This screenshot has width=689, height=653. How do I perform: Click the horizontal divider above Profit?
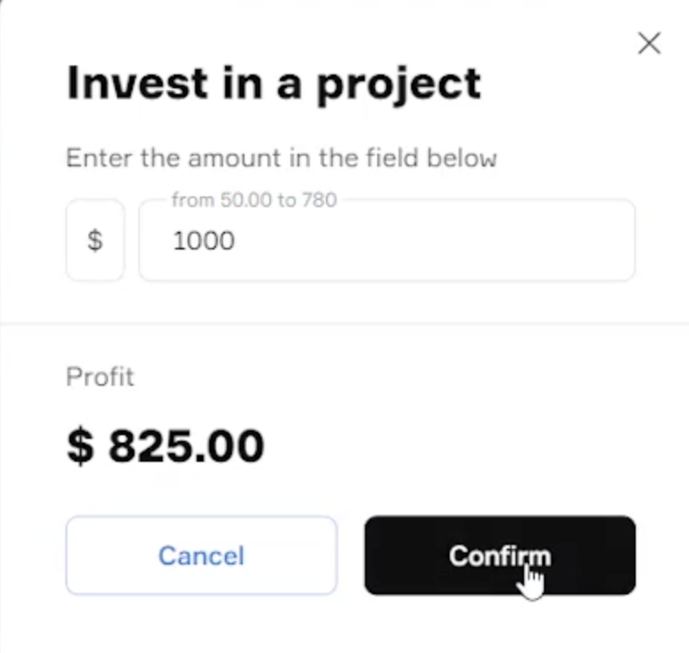point(344,323)
